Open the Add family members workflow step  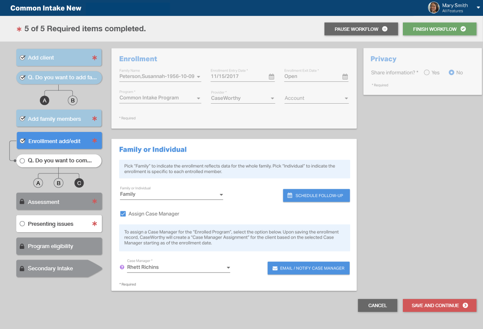[59, 119]
